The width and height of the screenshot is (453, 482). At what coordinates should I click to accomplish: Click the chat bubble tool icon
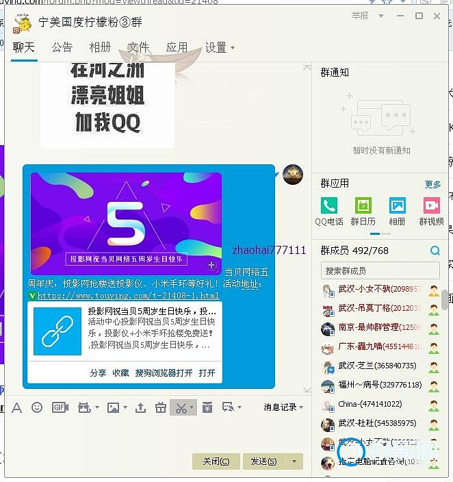click(228, 407)
